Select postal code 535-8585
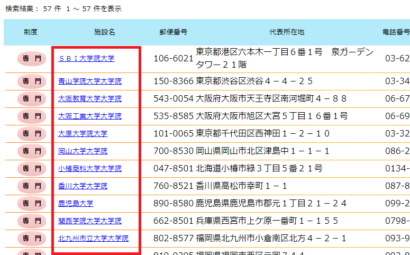Viewport: 410px width, 255px height. (x=174, y=116)
